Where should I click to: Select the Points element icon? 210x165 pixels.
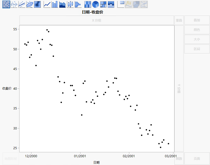point(6,4)
